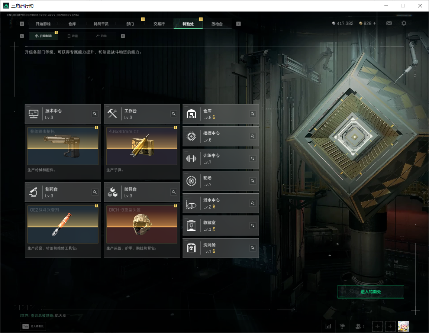Open the player avatar portrait
The height and width of the screenshot is (333, 429).
[403, 326]
